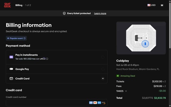Open the USD currency selector

click(151, 5)
